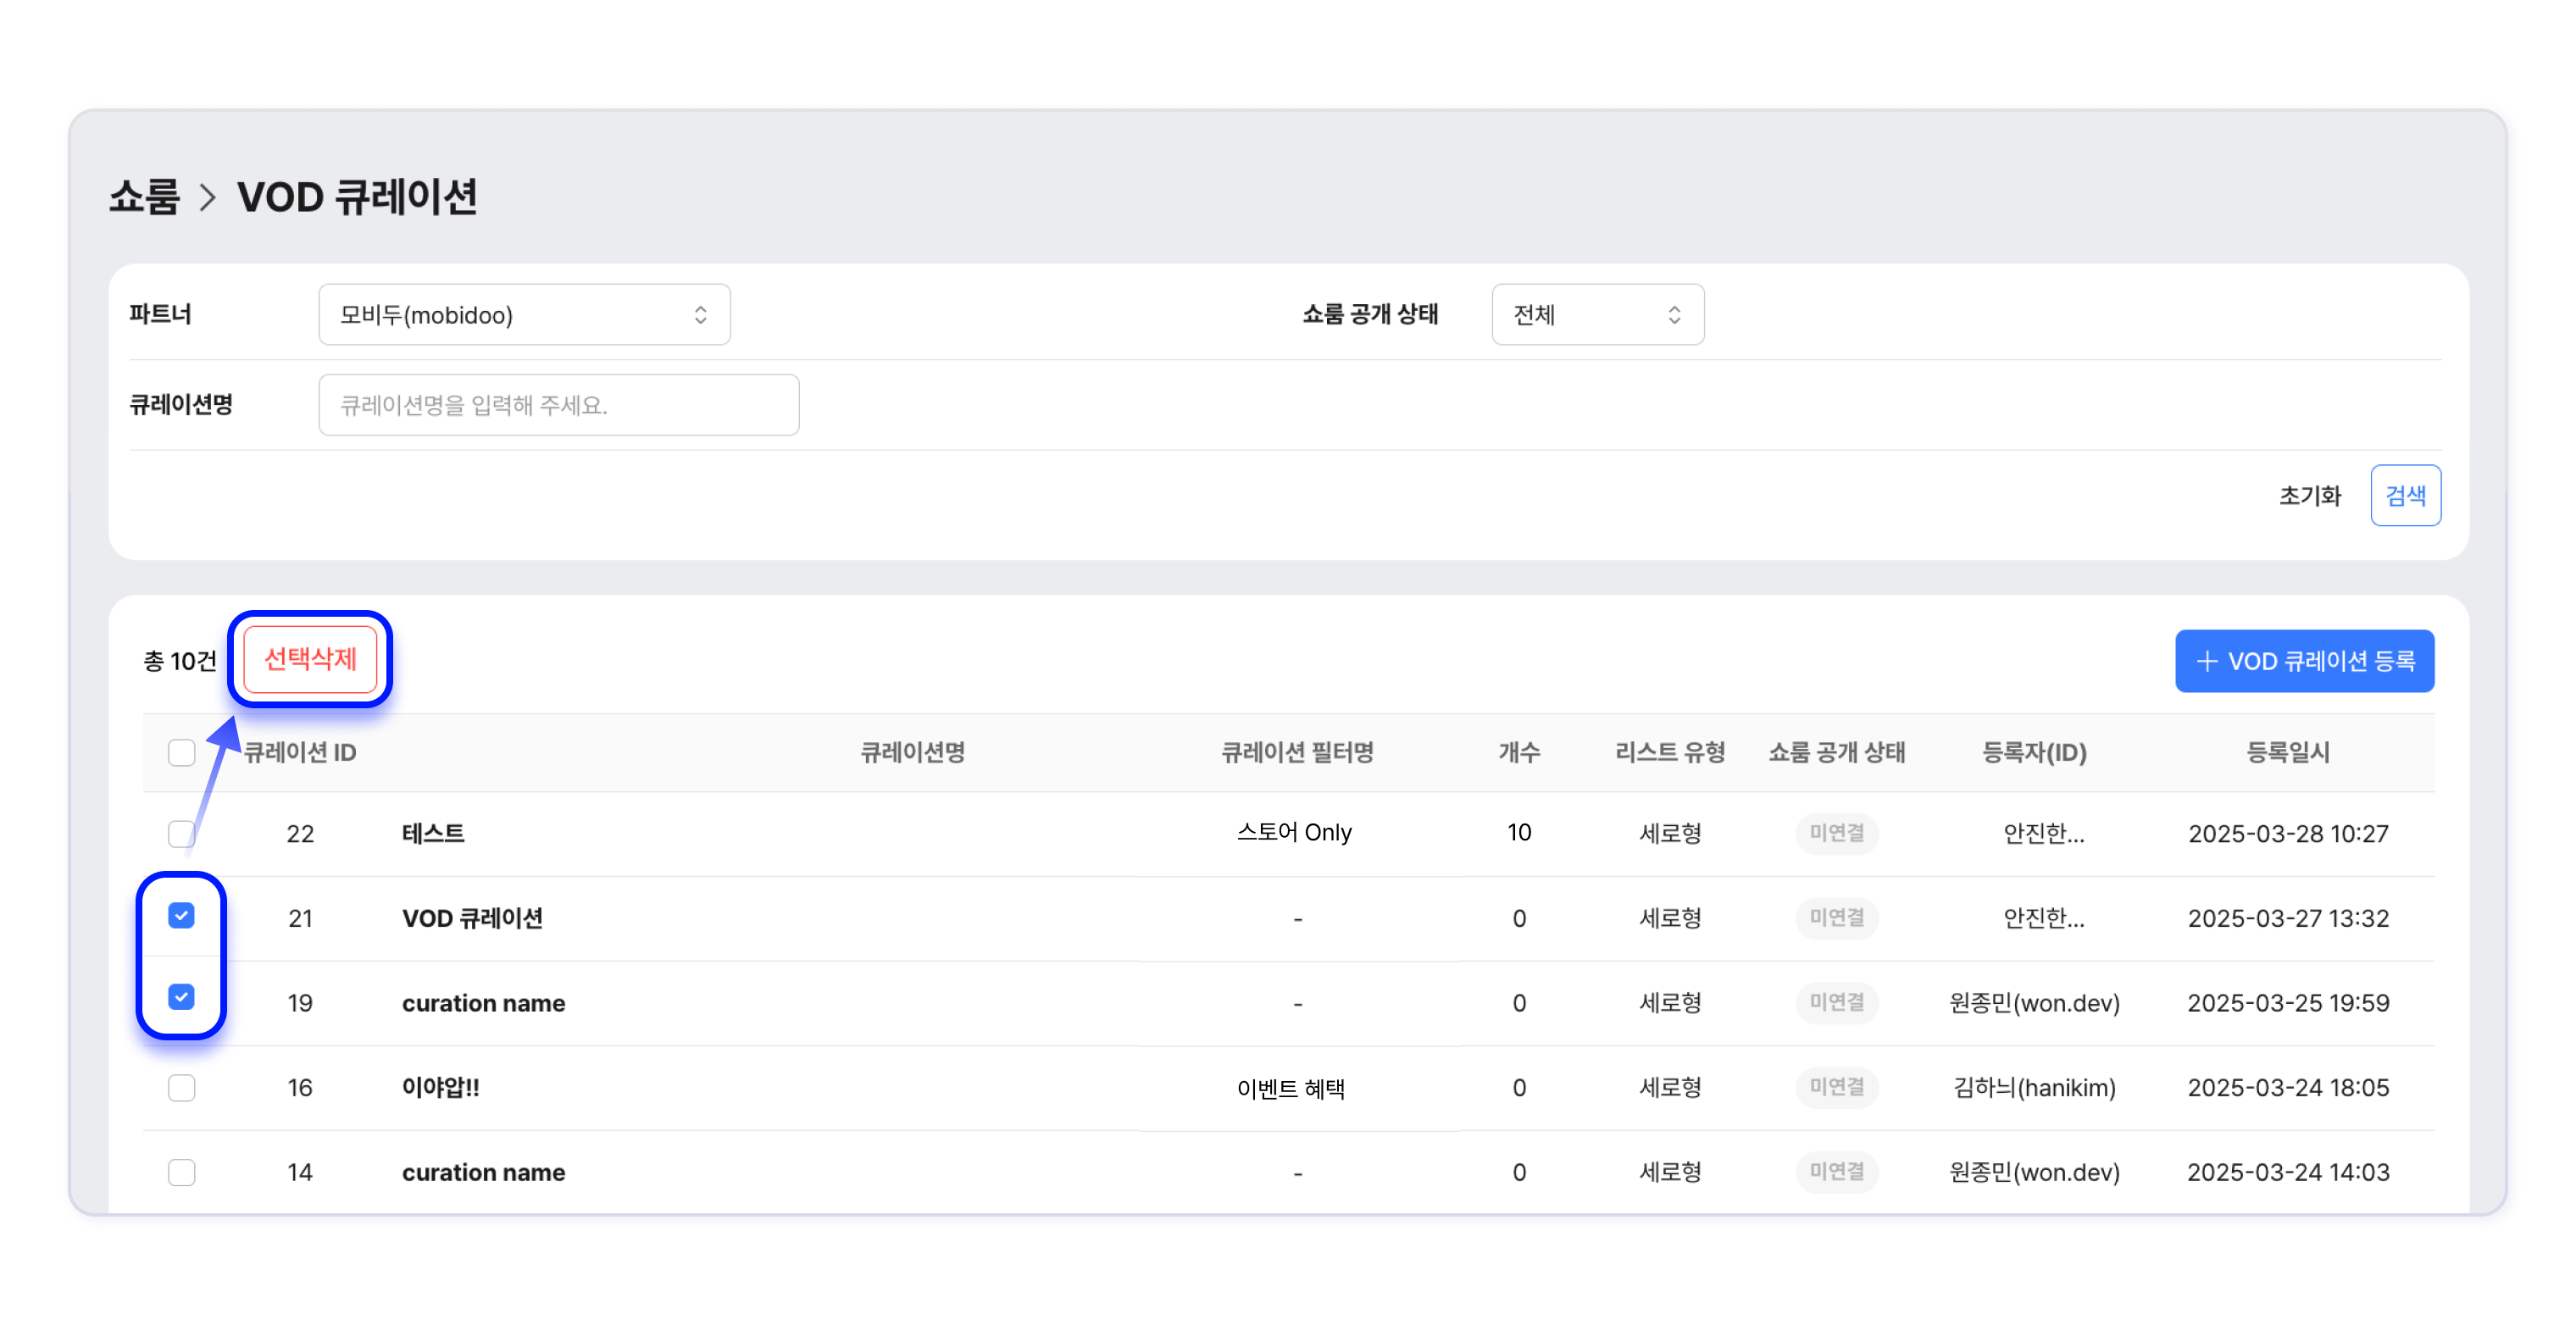Click the 큐레이션명 text input field

click(x=558, y=405)
